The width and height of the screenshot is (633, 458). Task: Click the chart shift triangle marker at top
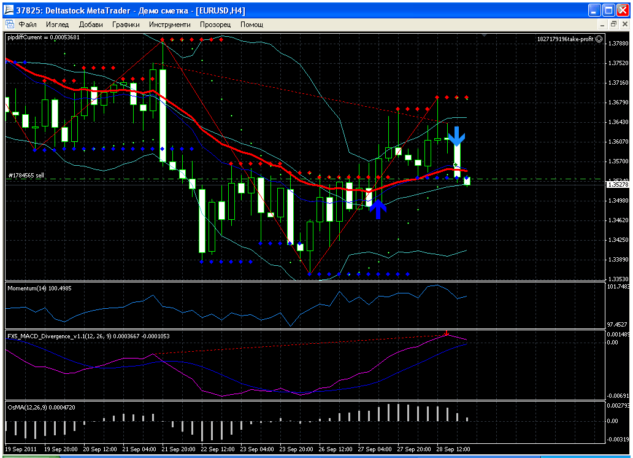coord(484,36)
